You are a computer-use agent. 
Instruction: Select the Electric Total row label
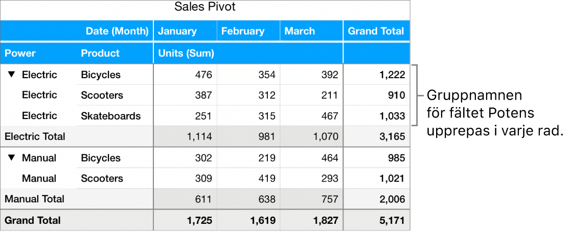(35, 136)
